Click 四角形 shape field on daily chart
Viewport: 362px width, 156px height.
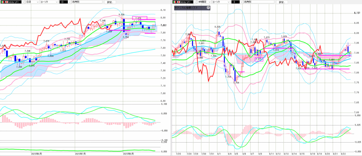point(87,2)
